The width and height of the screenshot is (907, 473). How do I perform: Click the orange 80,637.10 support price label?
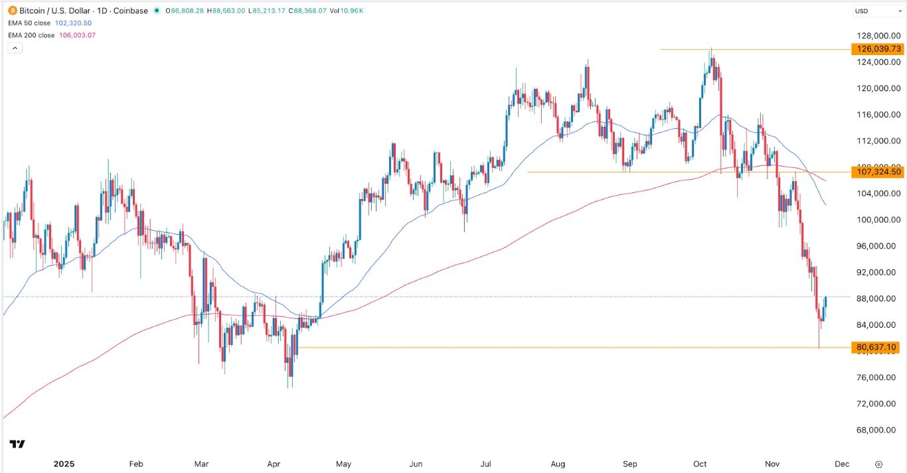click(x=876, y=347)
